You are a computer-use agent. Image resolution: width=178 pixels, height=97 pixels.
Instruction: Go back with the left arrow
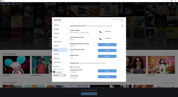click(9, 5)
